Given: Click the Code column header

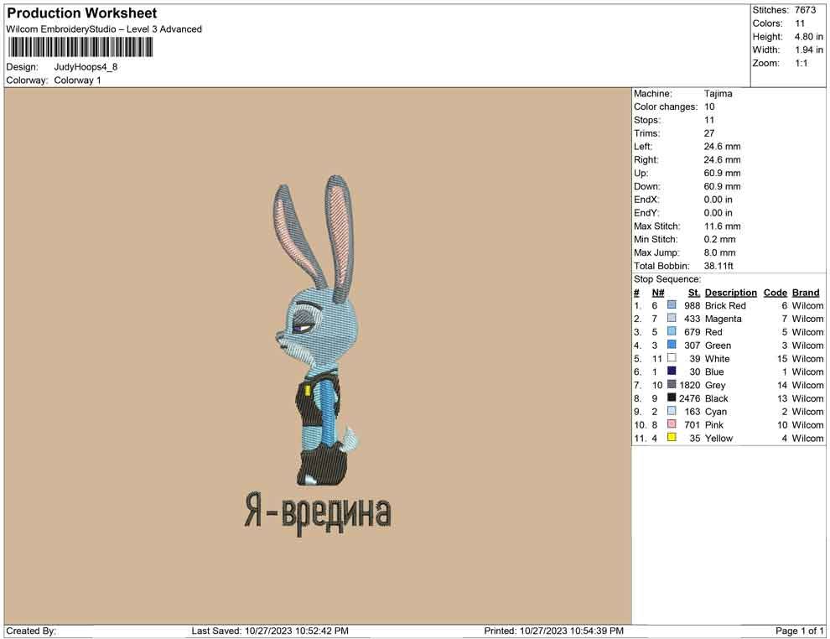Looking at the screenshot, I should pos(775,293).
